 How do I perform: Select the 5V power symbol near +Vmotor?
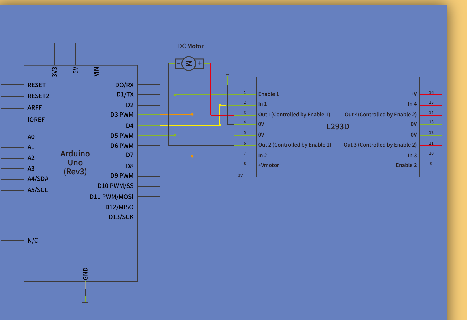click(234, 173)
